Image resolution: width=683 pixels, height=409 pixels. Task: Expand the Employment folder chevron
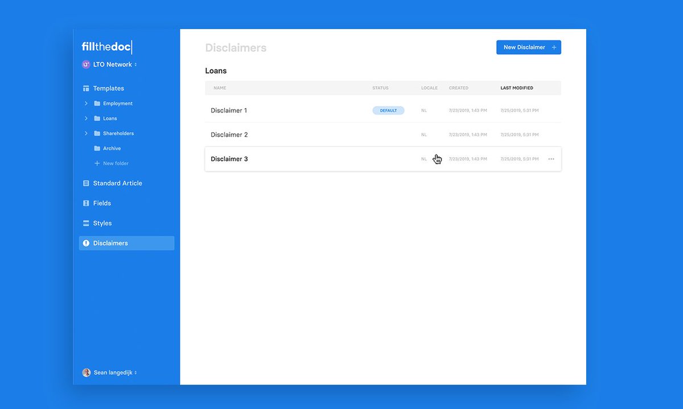(86, 103)
